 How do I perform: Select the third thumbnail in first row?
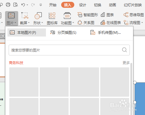coord(84,82)
